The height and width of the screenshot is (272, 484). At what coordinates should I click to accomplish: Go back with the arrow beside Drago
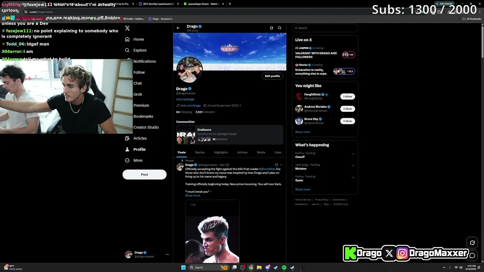point(178,28)
